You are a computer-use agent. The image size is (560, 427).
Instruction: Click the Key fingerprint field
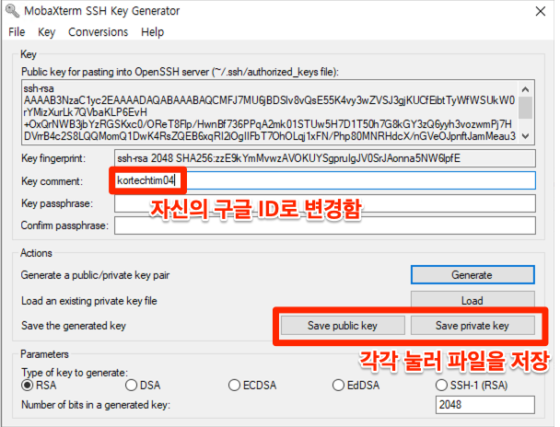click(x=324, y=158)
